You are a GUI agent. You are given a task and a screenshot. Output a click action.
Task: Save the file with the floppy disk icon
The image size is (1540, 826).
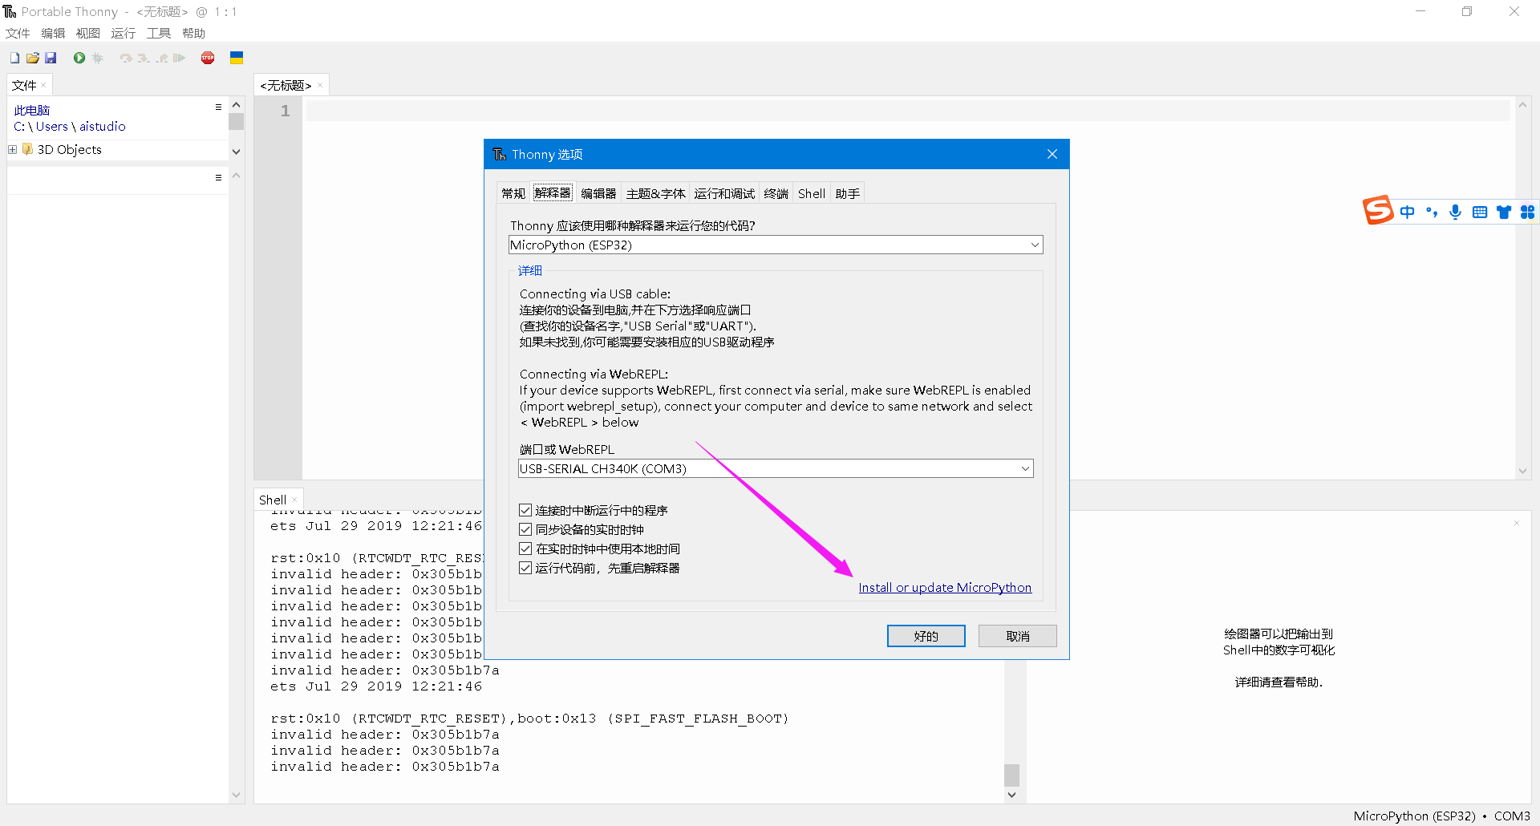pos(51,58)
